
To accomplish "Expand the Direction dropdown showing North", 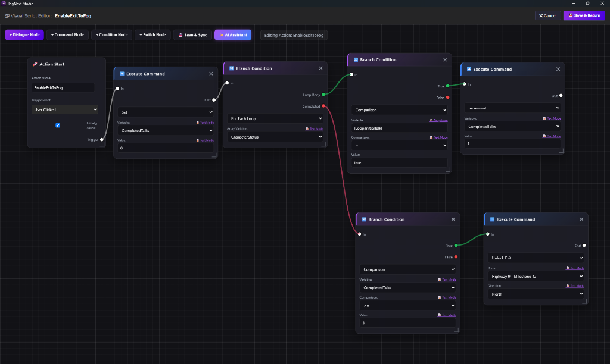I will coord(536,294).
